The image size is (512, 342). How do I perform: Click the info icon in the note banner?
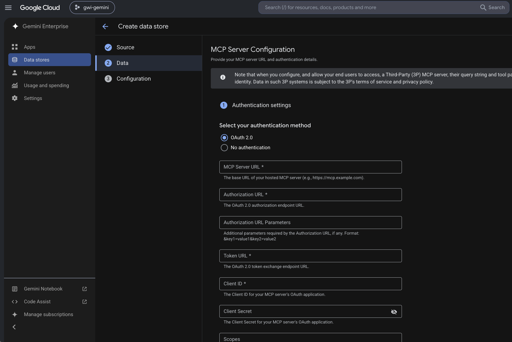223,77
